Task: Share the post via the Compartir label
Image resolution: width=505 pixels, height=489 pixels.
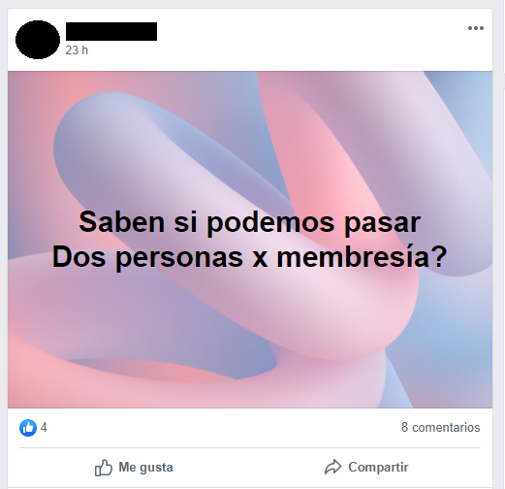Action: click(x=378, y=467)
